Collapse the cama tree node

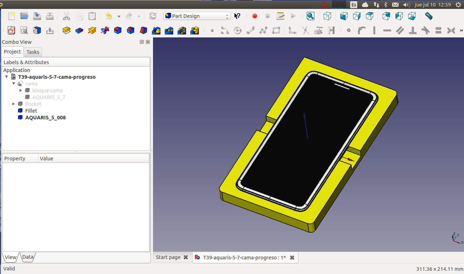pos(14,84)
